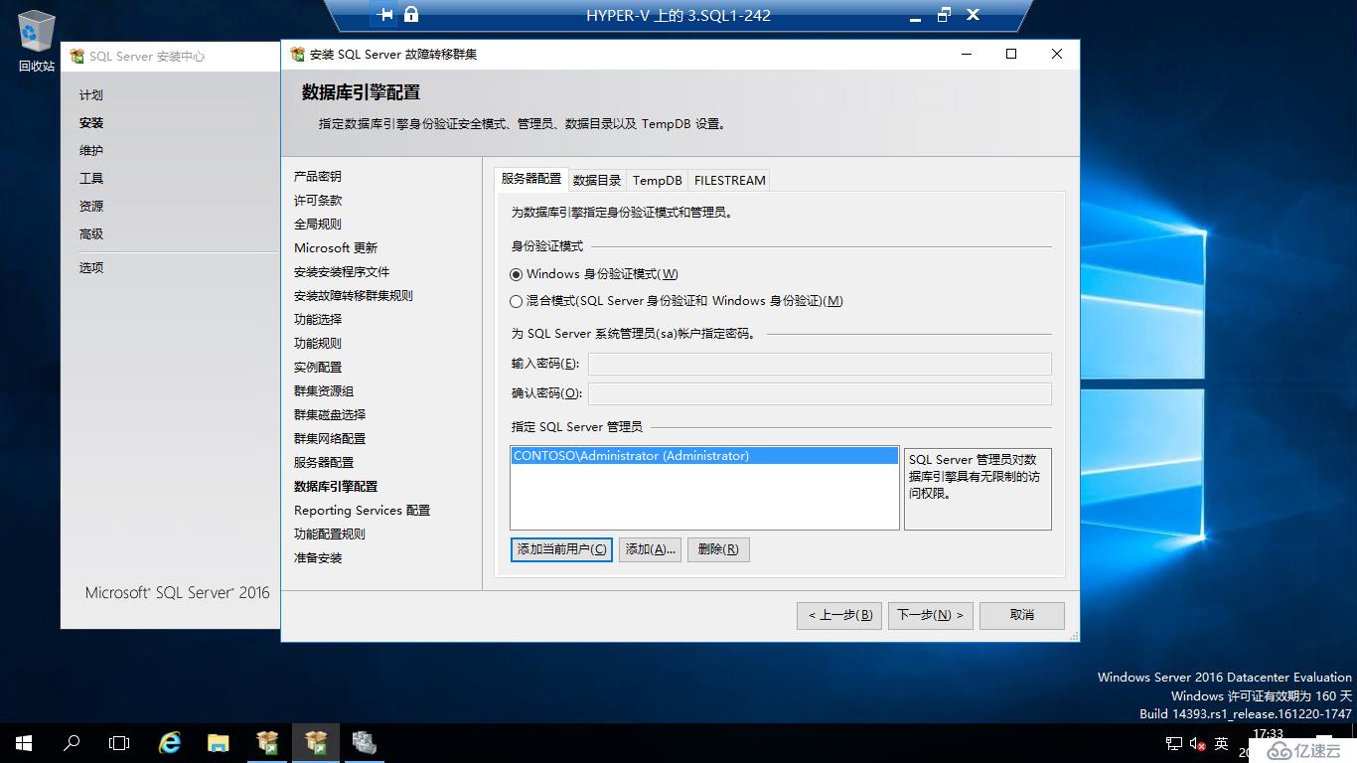This screenshot has height=763, width=1357.
Task: Click 群集网络配置 step
Action: [x=330, y=439]
